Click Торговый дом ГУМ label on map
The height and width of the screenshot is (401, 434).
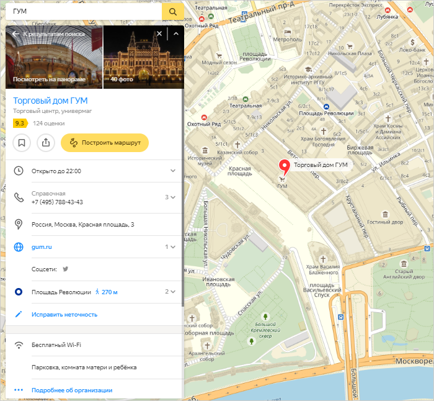pyautogui.click(x=321, y=165)
